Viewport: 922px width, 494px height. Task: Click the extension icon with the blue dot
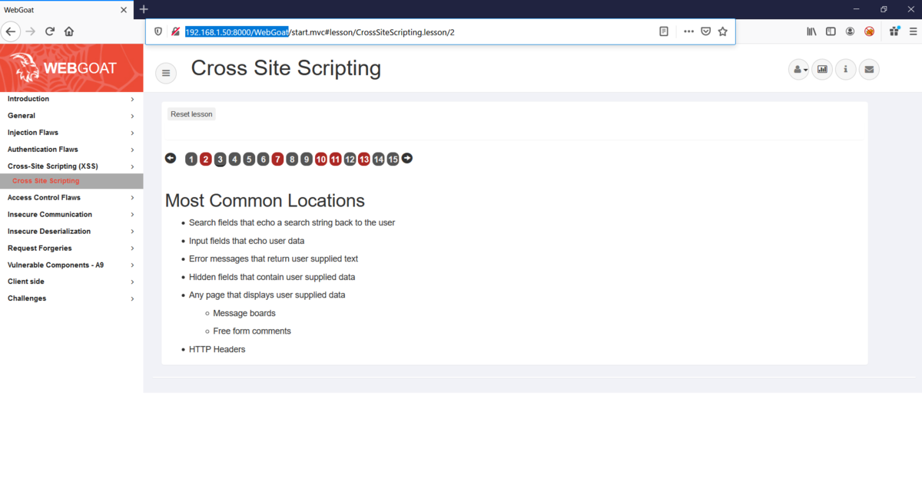[x=894, y=31]
